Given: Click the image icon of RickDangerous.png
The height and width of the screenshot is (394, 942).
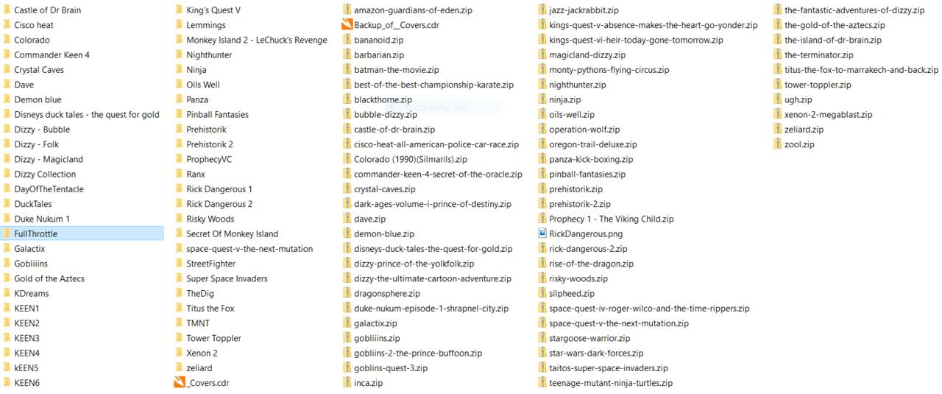Looking at the screenshot, I should pos(542,233).
